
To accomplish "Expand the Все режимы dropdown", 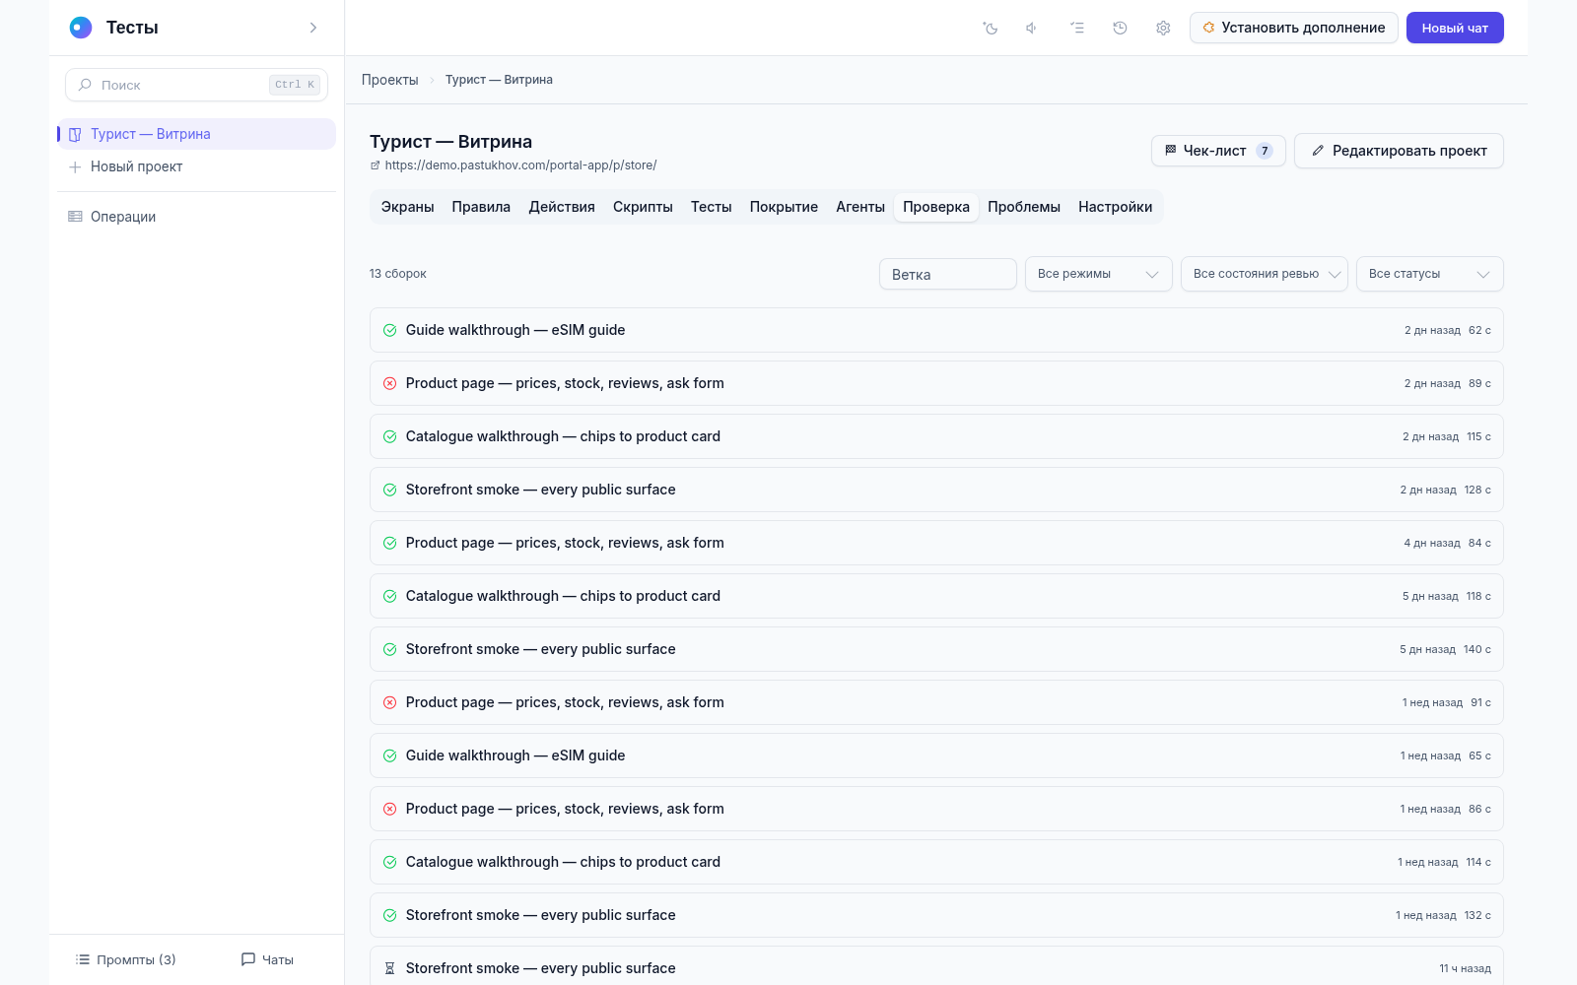I will pyautogui.click(x=1098, y=274).
